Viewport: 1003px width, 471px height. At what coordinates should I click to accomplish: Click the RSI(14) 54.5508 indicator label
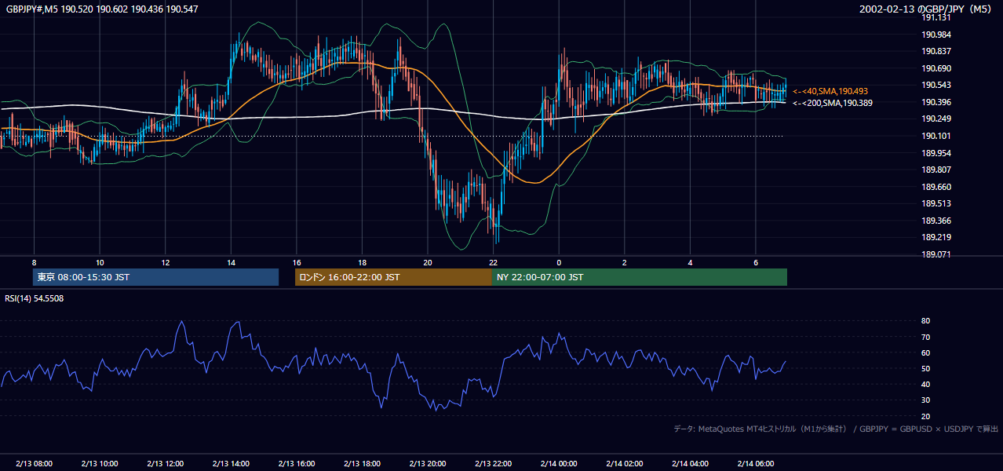pyautogui.click(x=35, y=298)
